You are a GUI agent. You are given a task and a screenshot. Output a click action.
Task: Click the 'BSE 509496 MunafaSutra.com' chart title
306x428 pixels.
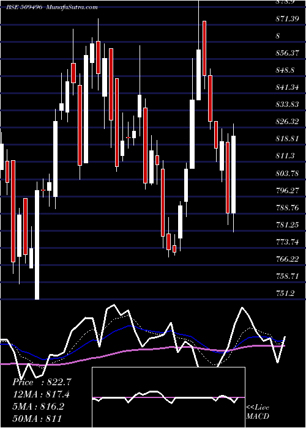[52, 7]
